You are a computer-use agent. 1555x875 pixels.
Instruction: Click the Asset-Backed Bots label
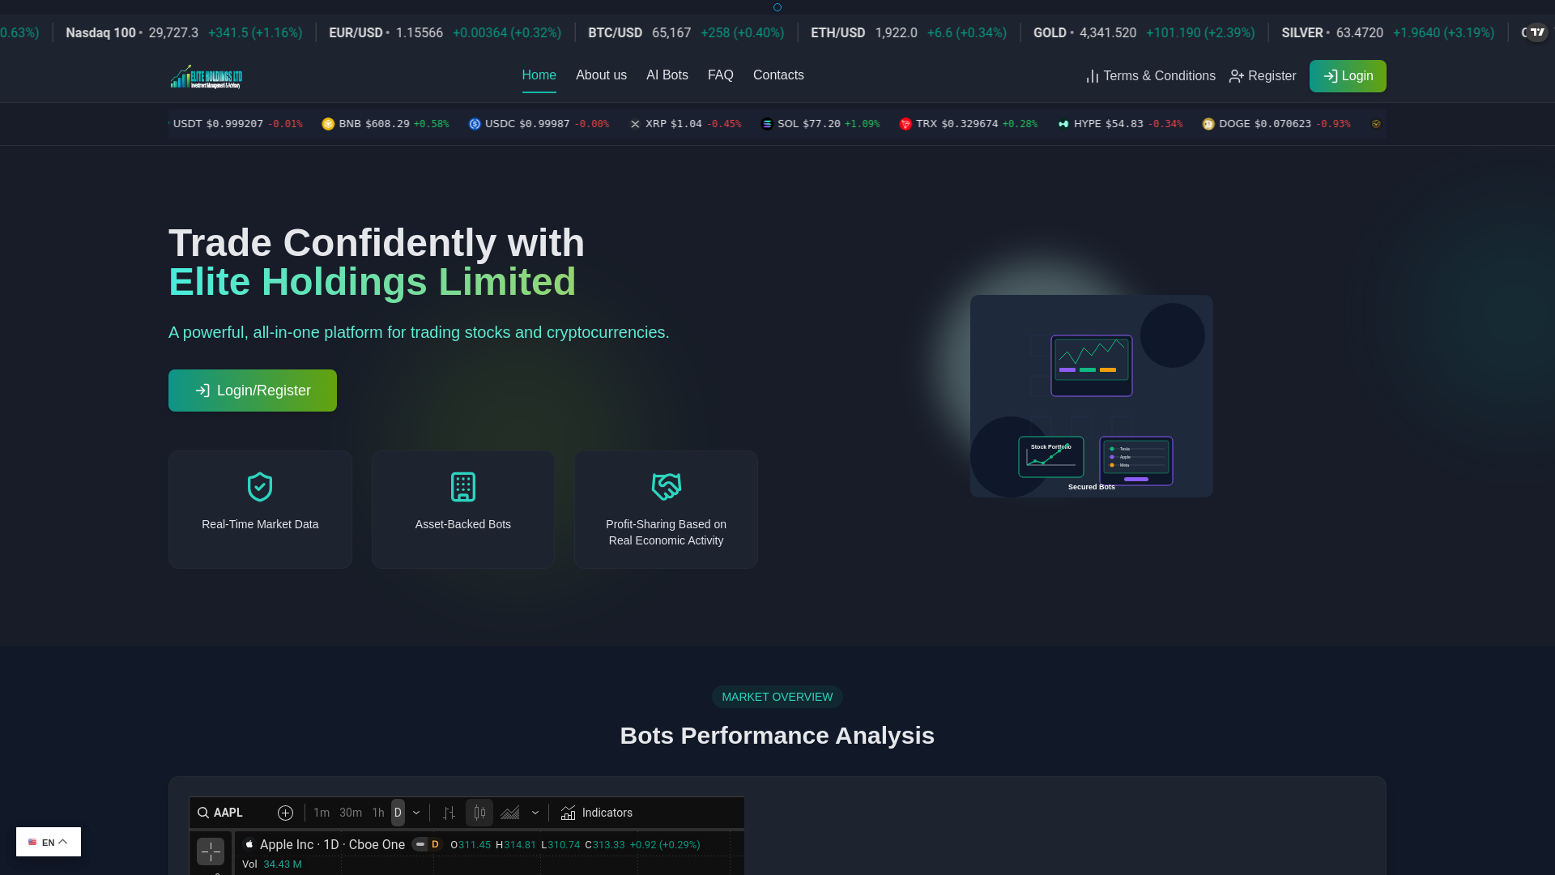coord(463,524)
